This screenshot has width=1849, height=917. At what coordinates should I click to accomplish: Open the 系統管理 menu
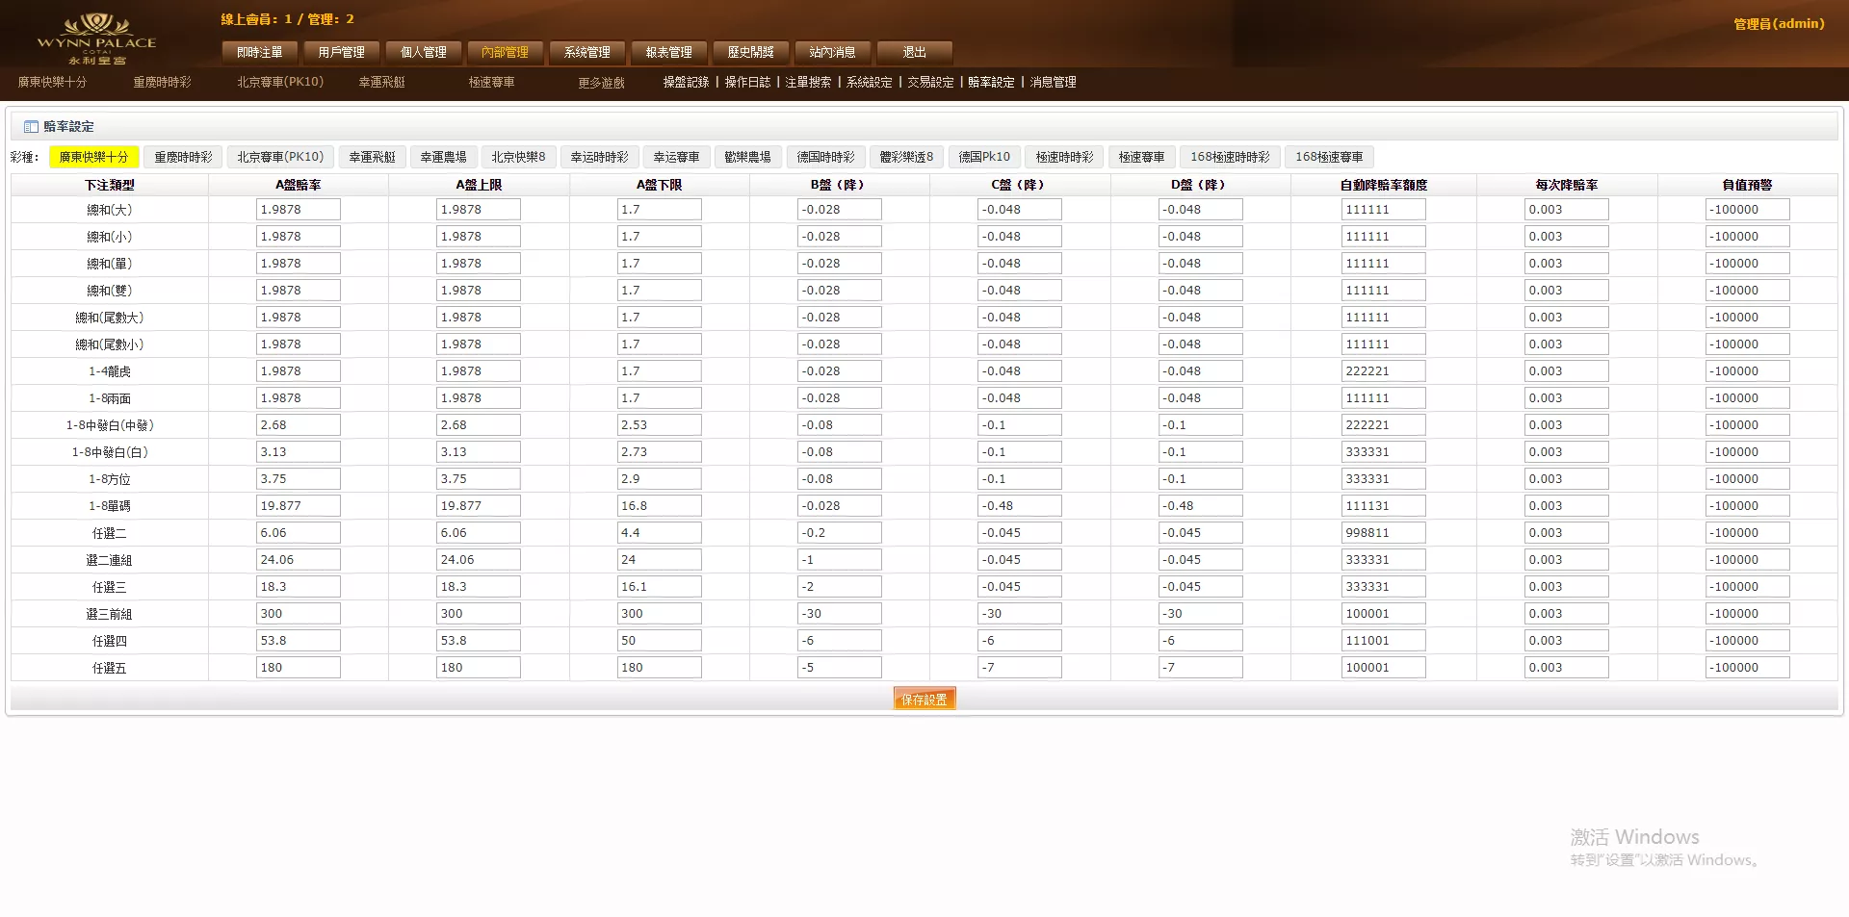click(x=588, y=52)
